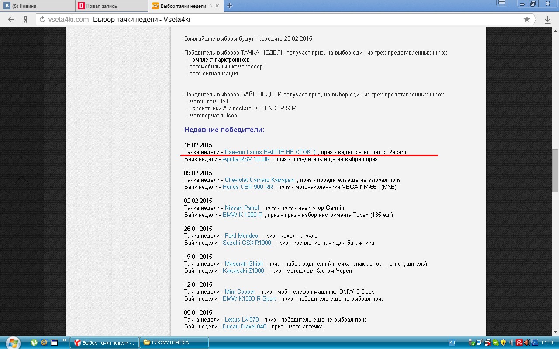Open the Kawasaki Z1000 link
The height and width of the screenshot is (349, 559).
(x=243, y=270)
